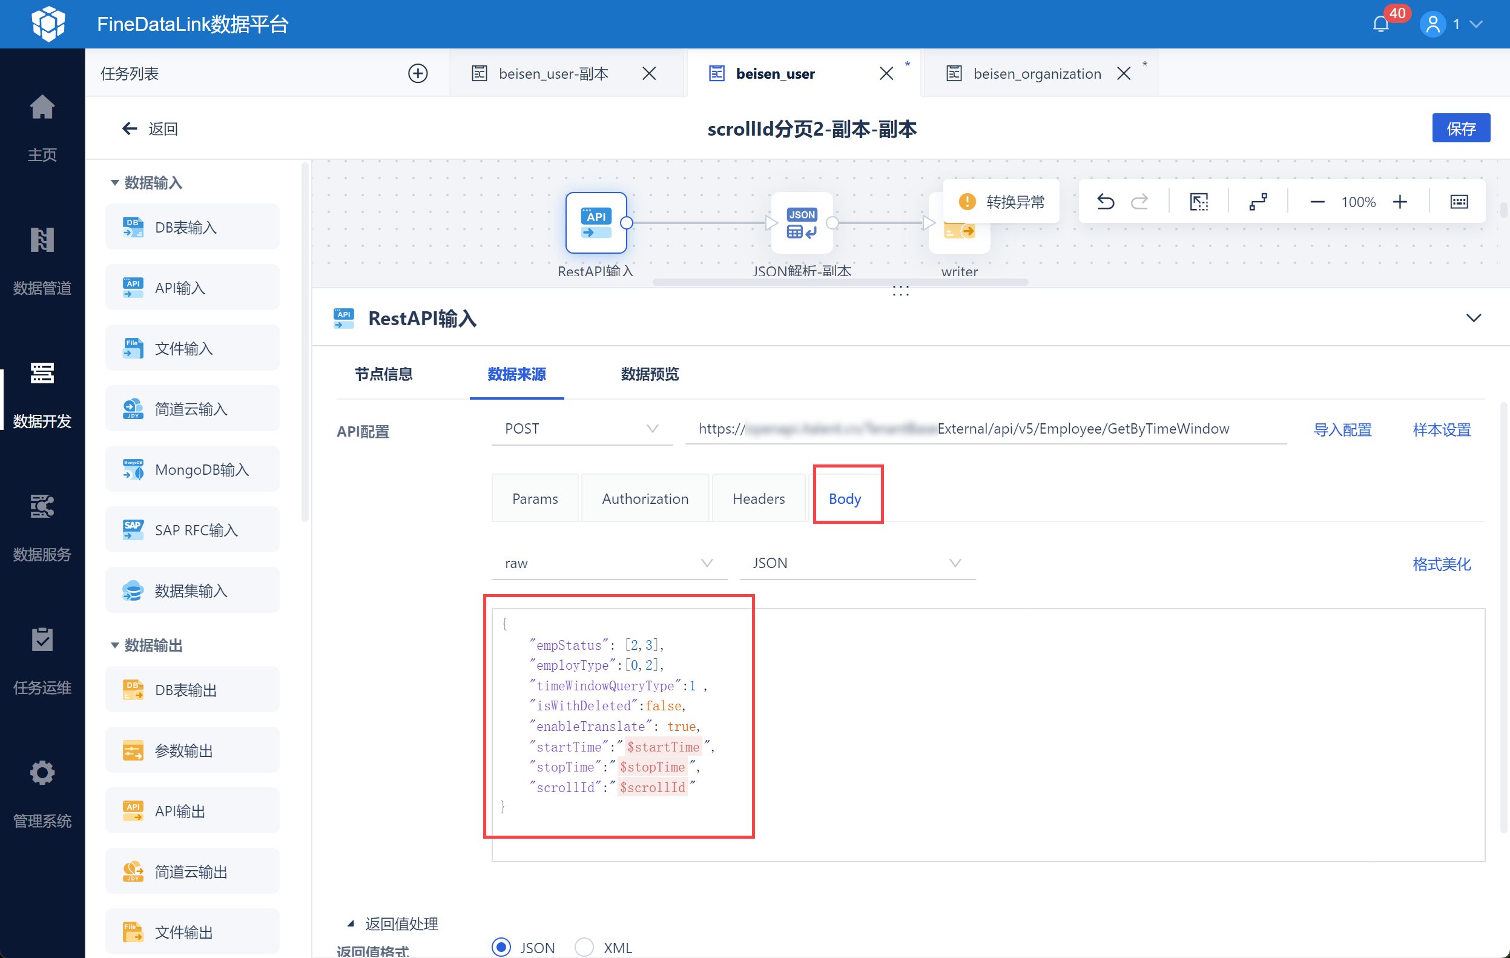Collapse the 数据输入 tree group

[115, 182]
